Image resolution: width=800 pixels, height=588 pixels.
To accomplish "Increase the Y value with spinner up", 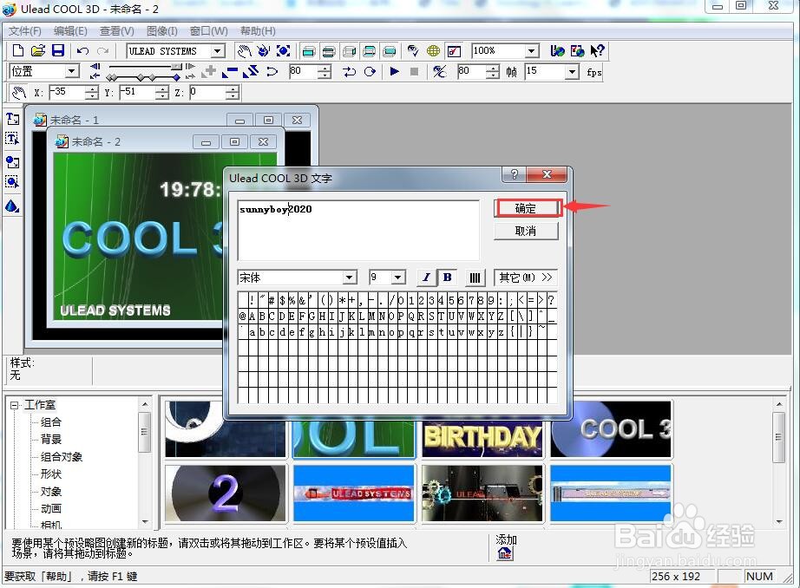I will coord(161,88).
